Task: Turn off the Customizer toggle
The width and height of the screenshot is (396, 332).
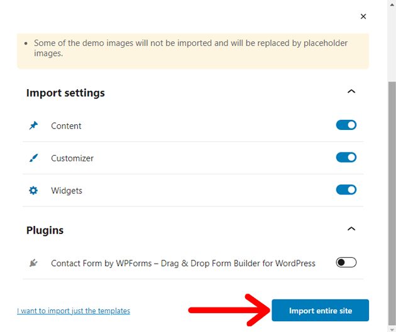Action: pyautogui.click(x=346, y=158)
